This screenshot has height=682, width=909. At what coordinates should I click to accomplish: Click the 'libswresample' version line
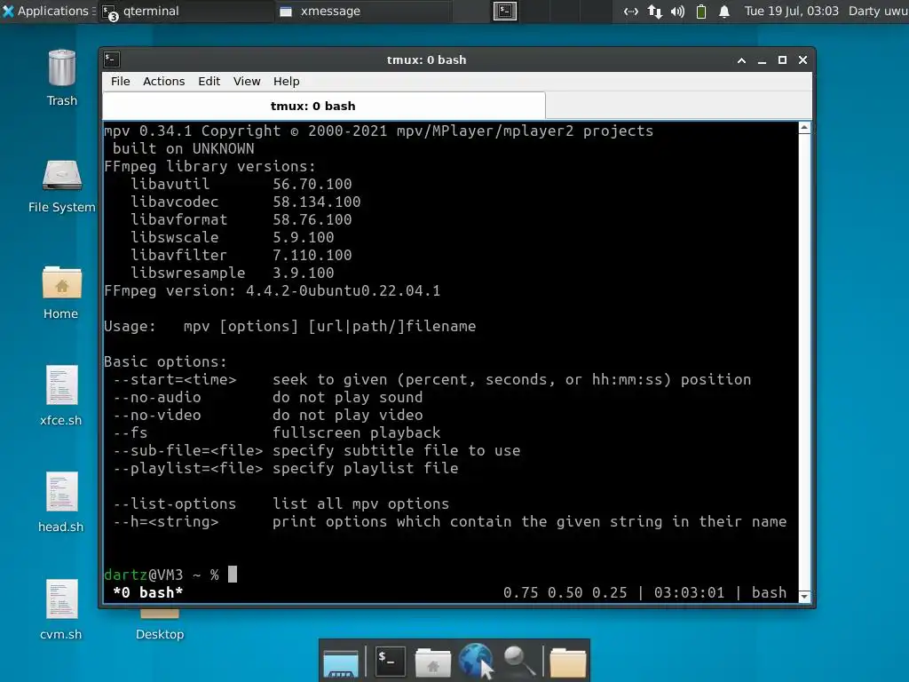(x=232, y=274)
